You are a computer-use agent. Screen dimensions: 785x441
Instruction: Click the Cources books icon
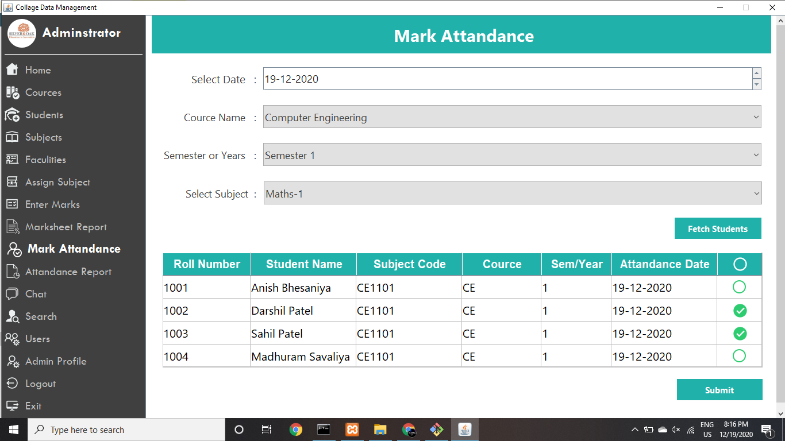coord(13,92)
